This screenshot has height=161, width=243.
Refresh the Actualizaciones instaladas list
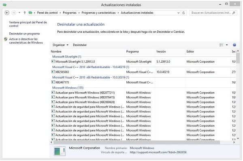(x=183, y=13)
